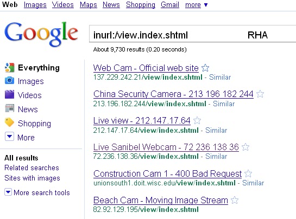
Task: Click the 137.229.242.21/view/index.shtml URL text
Action: click(148, 78)
